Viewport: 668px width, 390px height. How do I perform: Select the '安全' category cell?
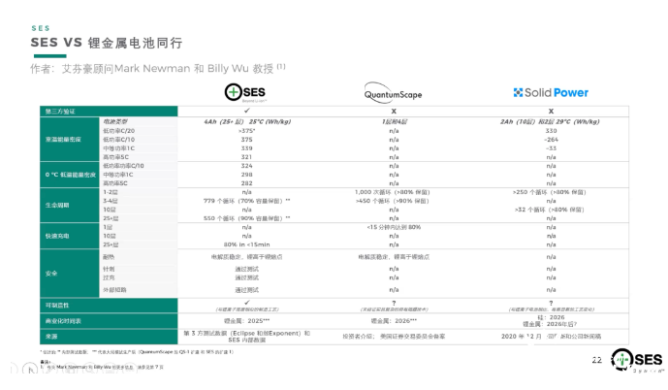[x=70, y=274]
